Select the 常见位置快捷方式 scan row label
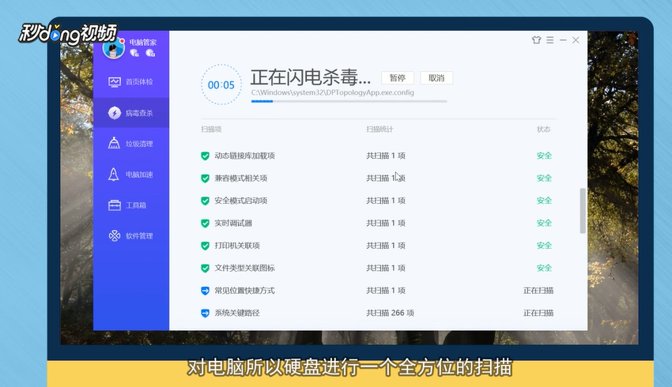Image resolution: width=672 pixels, height=387 pixels. 245,291
